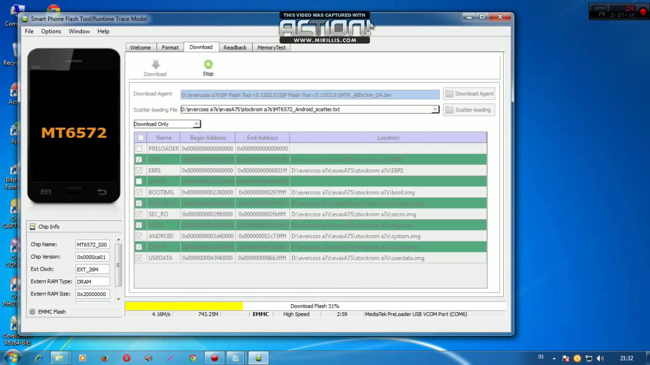Switch to the Readback tab
The height and width of the screenshot is (365, 650).
pyautogui.click(x=235, y=48)
